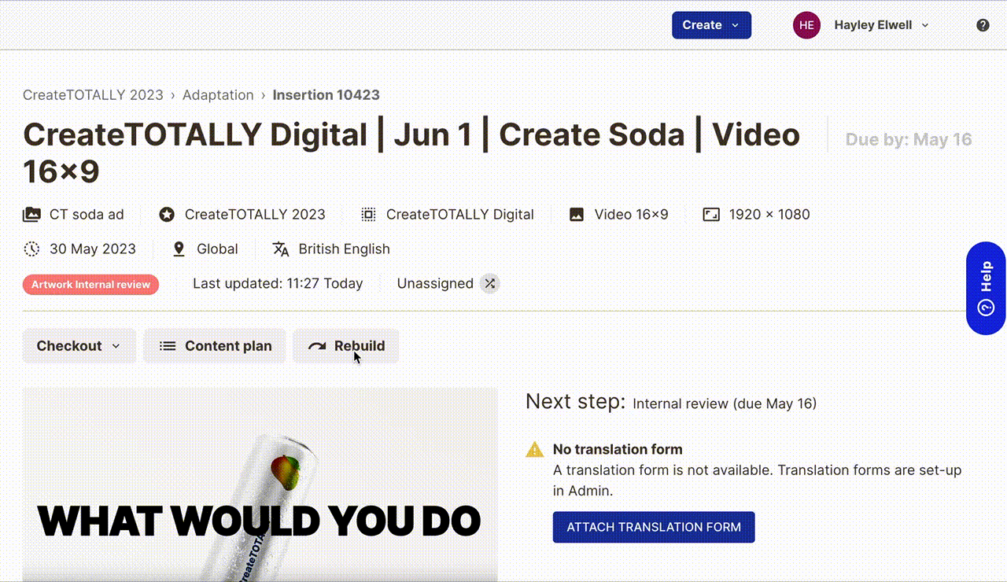Go to Adaptation breadcrumb
Viewport: 1007px width, 582px height.
coord(218,95)
